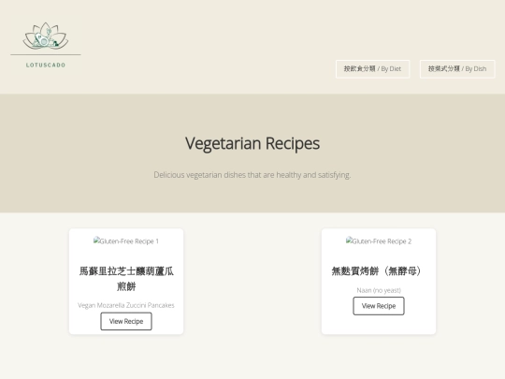
Task: Open the By Diet category menu
Action: tap(372, 69)
